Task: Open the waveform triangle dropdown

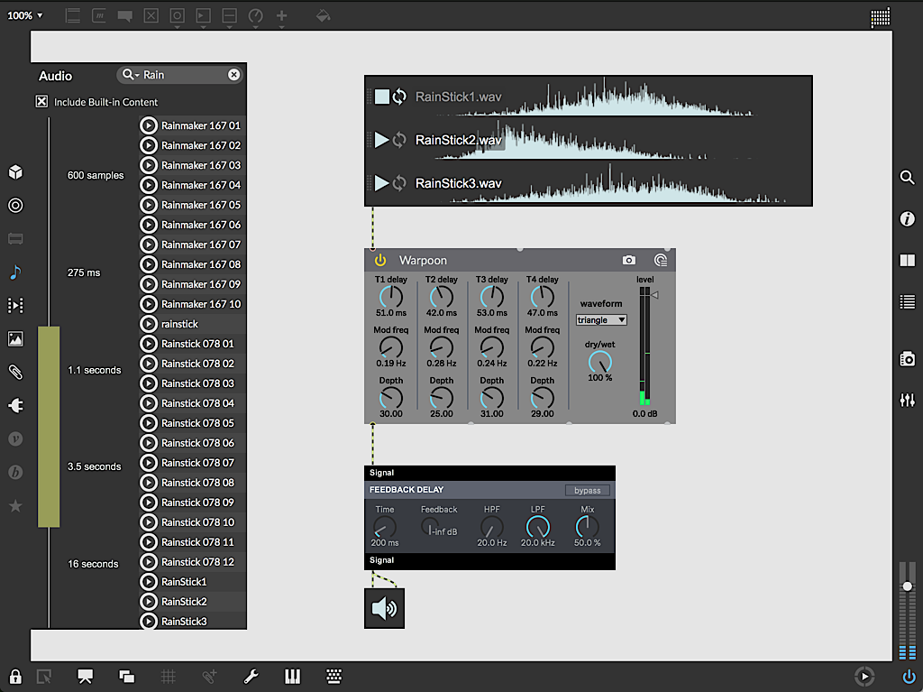Action: point(601,320)
